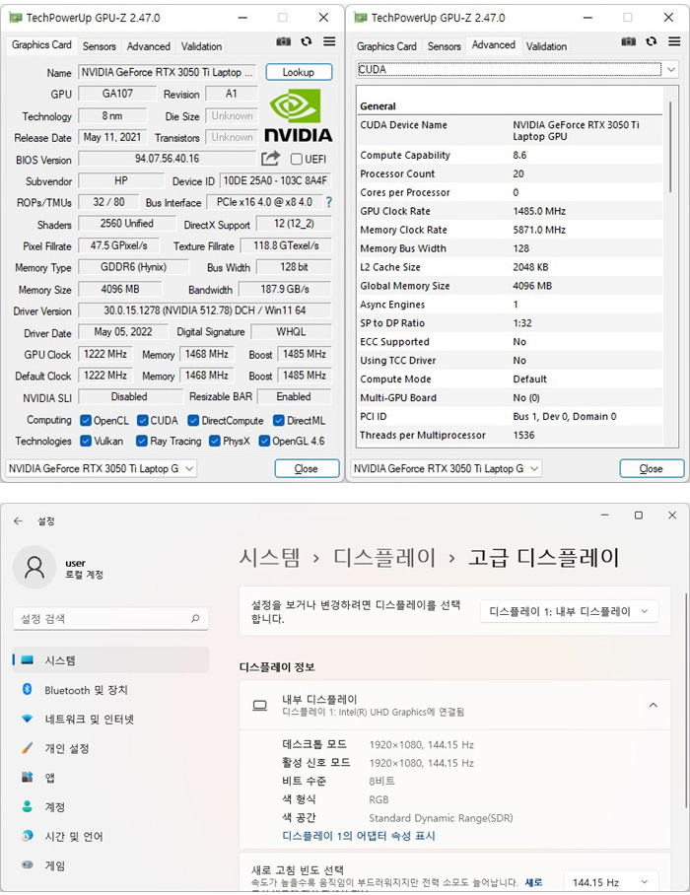Toggle the OpenCL checkbox
Image resolution: width=690 pixels, height=895 pixels.
click(x=86, y=421)
